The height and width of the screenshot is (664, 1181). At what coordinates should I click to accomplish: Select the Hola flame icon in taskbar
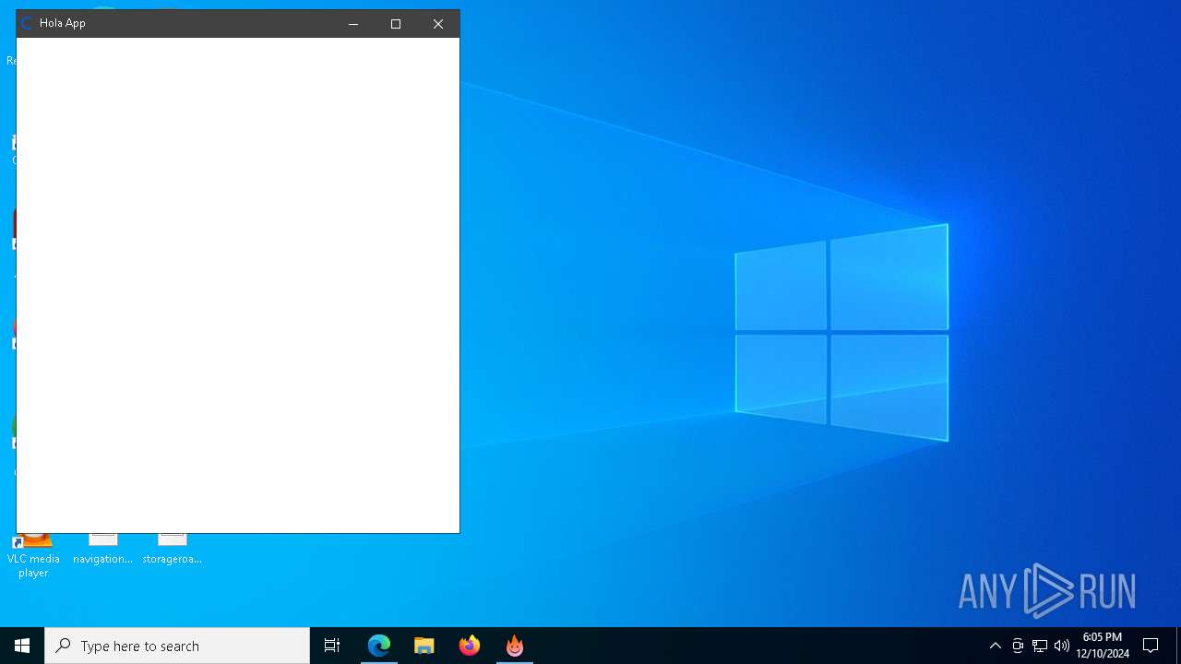(515, 646)
